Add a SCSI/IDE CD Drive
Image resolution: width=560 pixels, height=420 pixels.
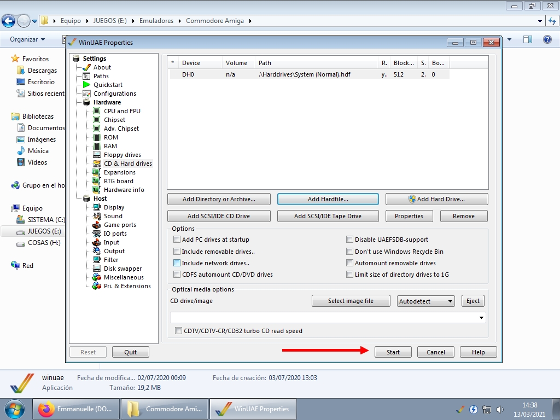coord(219,216)
